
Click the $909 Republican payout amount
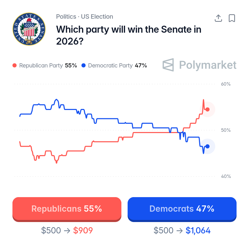click(x=83, y=230)
